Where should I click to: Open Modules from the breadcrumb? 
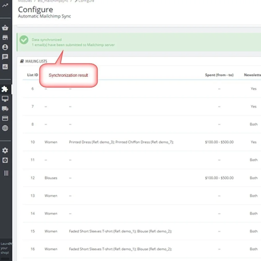click(x=25, y=1)
